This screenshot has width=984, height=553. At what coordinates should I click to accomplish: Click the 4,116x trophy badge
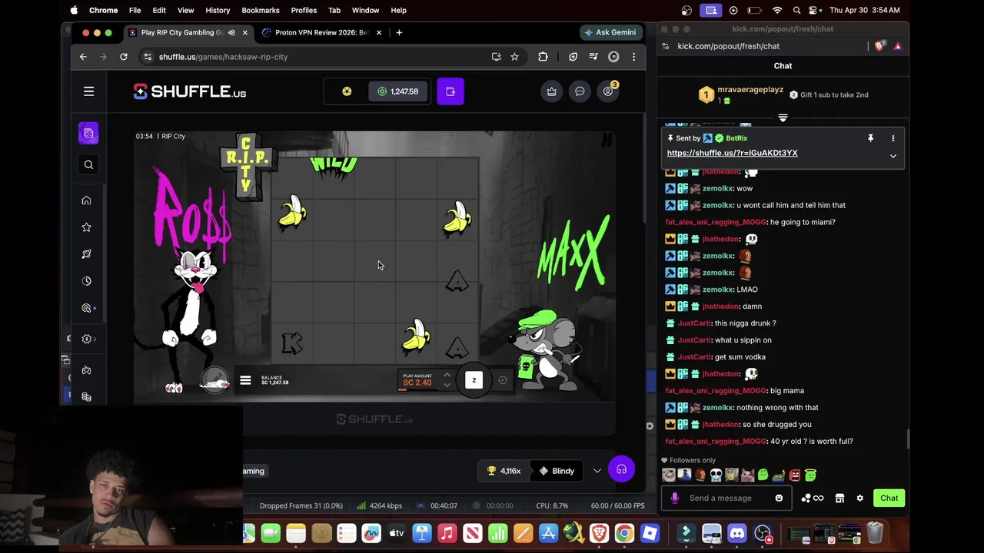coord(504,471)
